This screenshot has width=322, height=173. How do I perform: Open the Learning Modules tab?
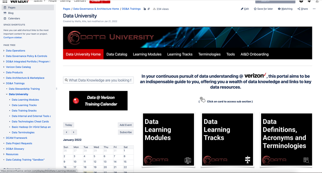click(147, 54)
